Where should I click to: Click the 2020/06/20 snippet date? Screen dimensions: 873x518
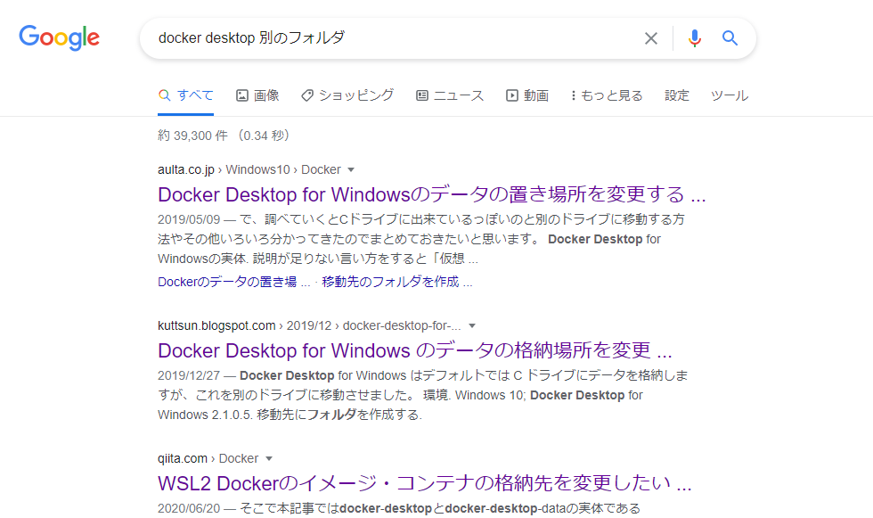[189, 508]
